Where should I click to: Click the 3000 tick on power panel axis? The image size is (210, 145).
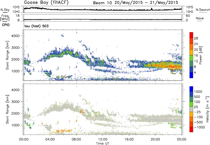pos(15,48)
